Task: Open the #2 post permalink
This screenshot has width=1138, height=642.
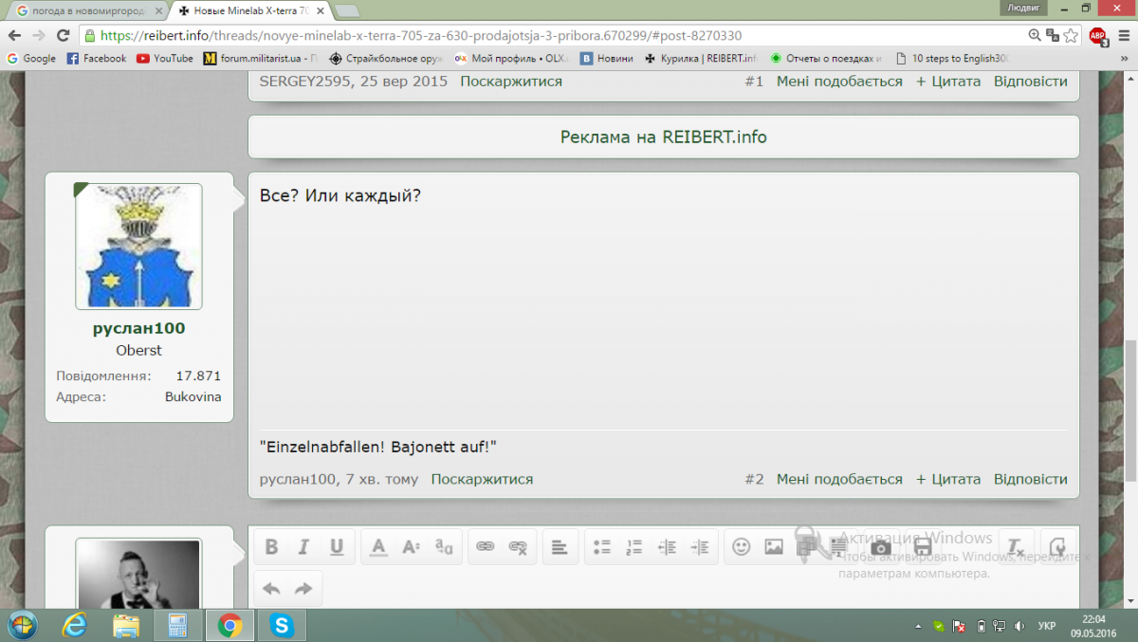Action: (x=754, y=479)
